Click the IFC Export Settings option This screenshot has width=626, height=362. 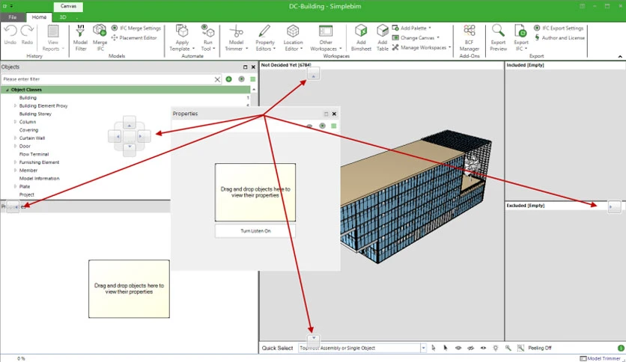pos(559,28)
